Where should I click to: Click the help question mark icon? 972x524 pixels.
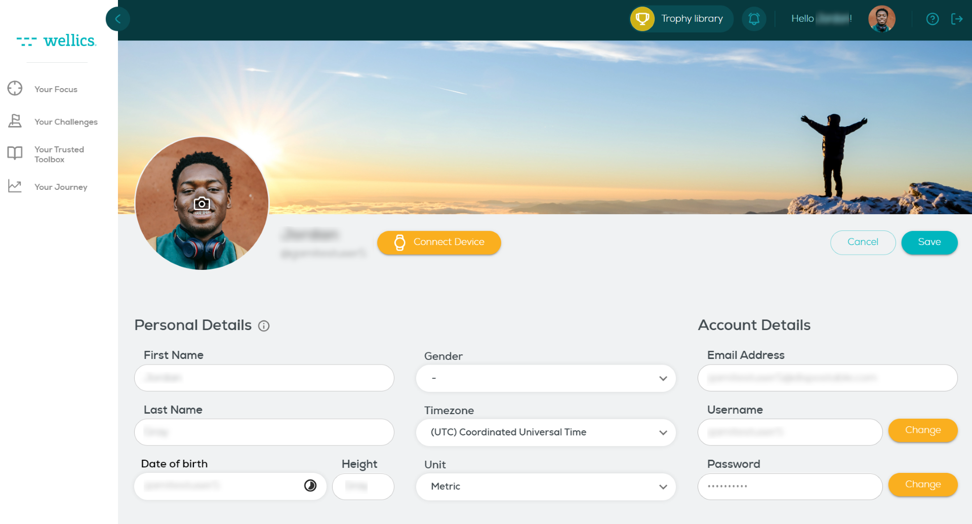pyautogui.click(x=933, y=19)
